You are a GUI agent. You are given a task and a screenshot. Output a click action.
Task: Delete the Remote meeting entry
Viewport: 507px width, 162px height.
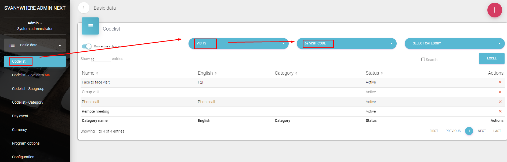click(x=500, y=111)
